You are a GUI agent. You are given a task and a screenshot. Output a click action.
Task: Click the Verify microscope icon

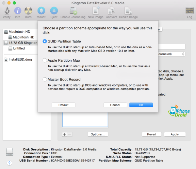click(7, 11)
